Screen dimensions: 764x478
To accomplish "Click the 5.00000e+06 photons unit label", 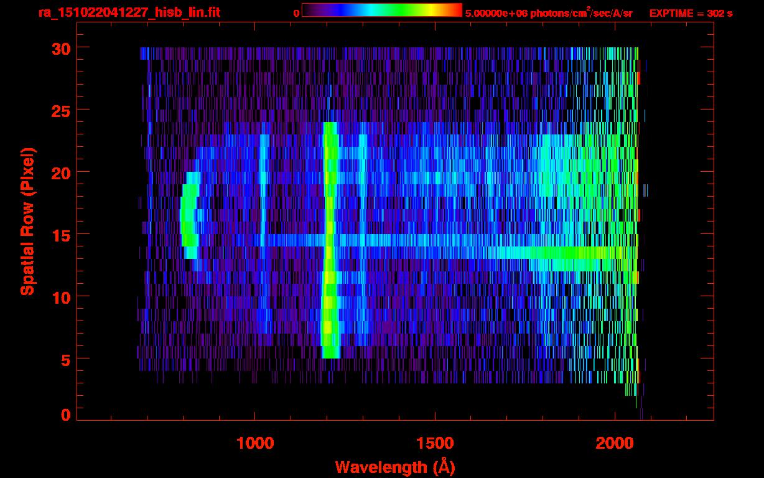I will pyautogui.click(x=549, y=12).
